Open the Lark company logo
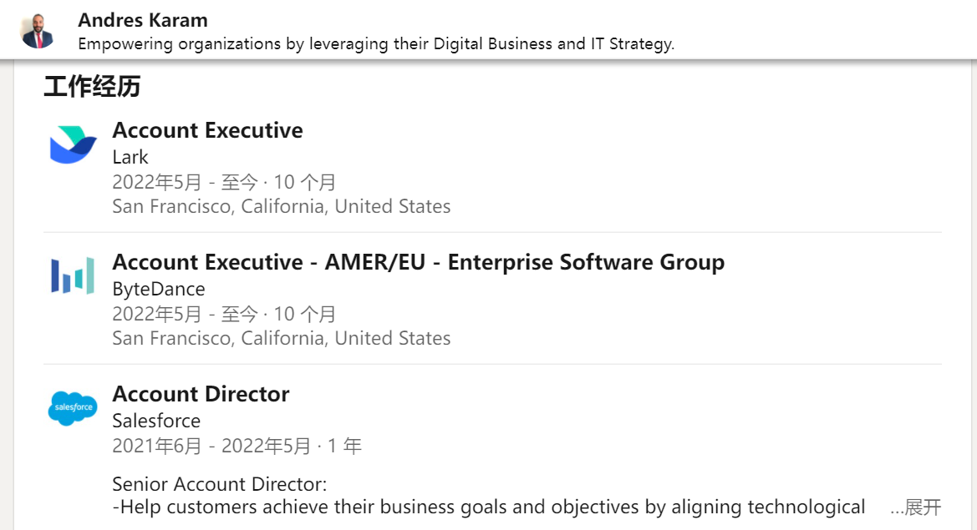Viewport: 977px width, 530px height. [73, 144]
